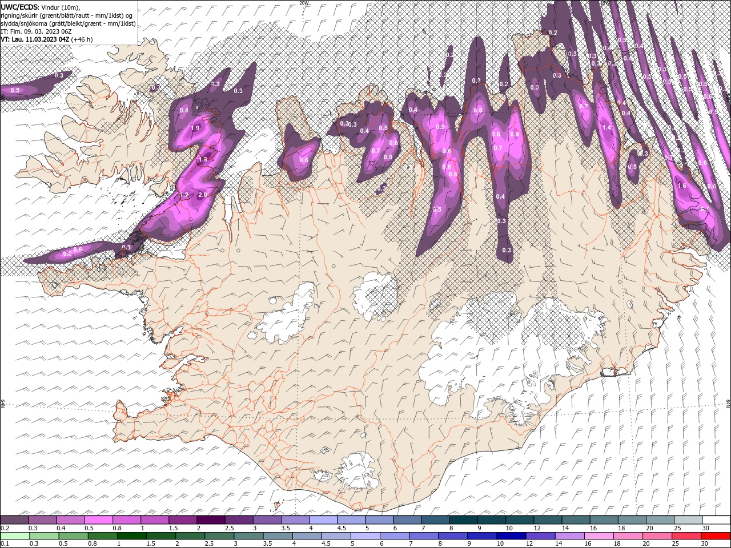
Task: Click the '1.2' precipitation value on map
Action: click(184, 195)
